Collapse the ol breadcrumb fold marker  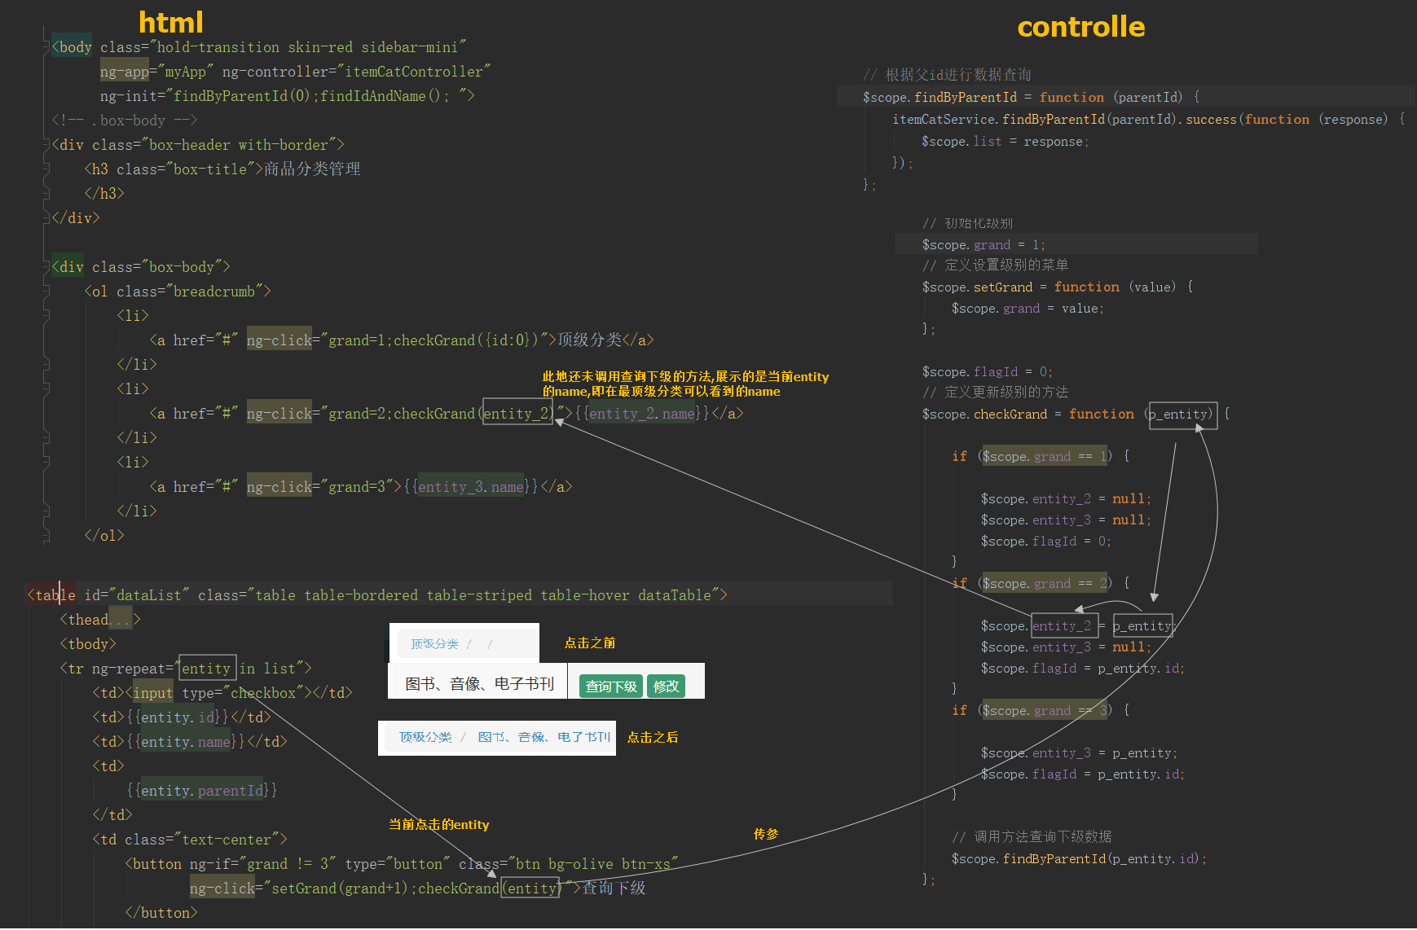pyautogui.click(x=46, y=292)
